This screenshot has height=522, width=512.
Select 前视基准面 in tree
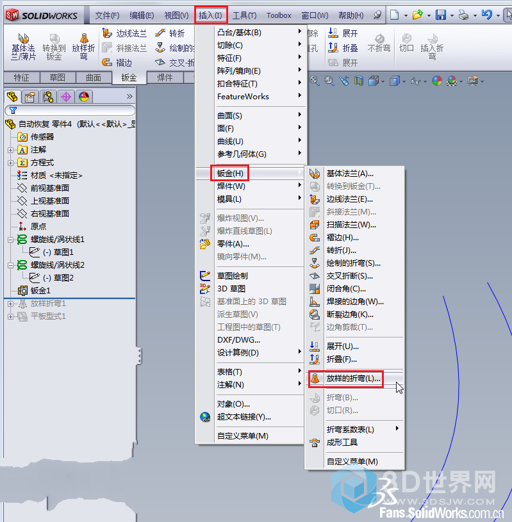(50, 188)
